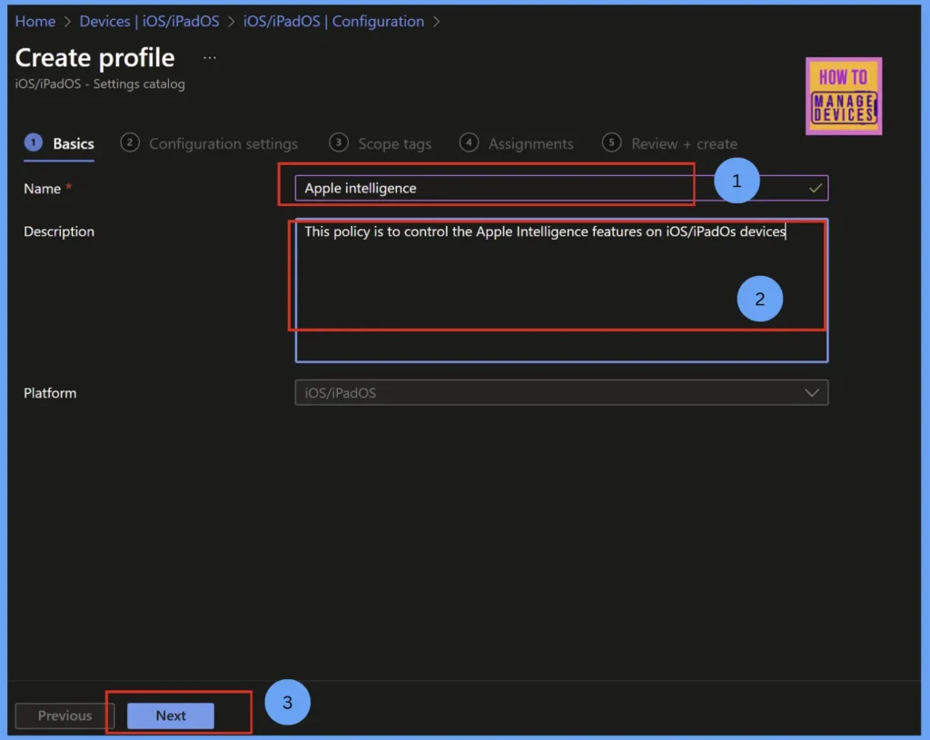The image size is (930, 740).
Task: Open the Home breadcrumb link
Action: coord(35,22)
